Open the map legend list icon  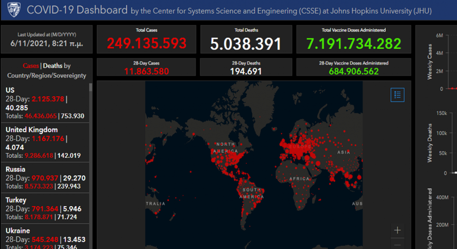[x=397, y=94]
